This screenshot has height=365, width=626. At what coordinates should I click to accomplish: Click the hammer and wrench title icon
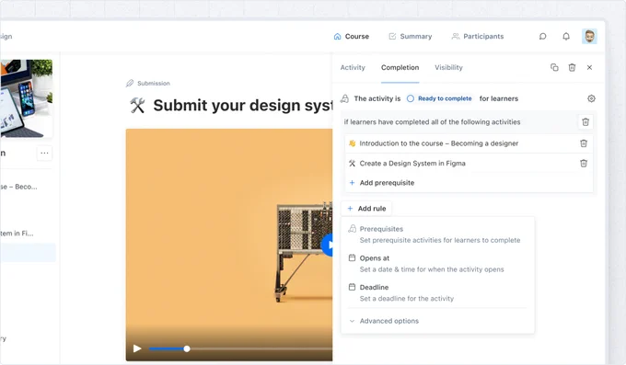[137, 106]
